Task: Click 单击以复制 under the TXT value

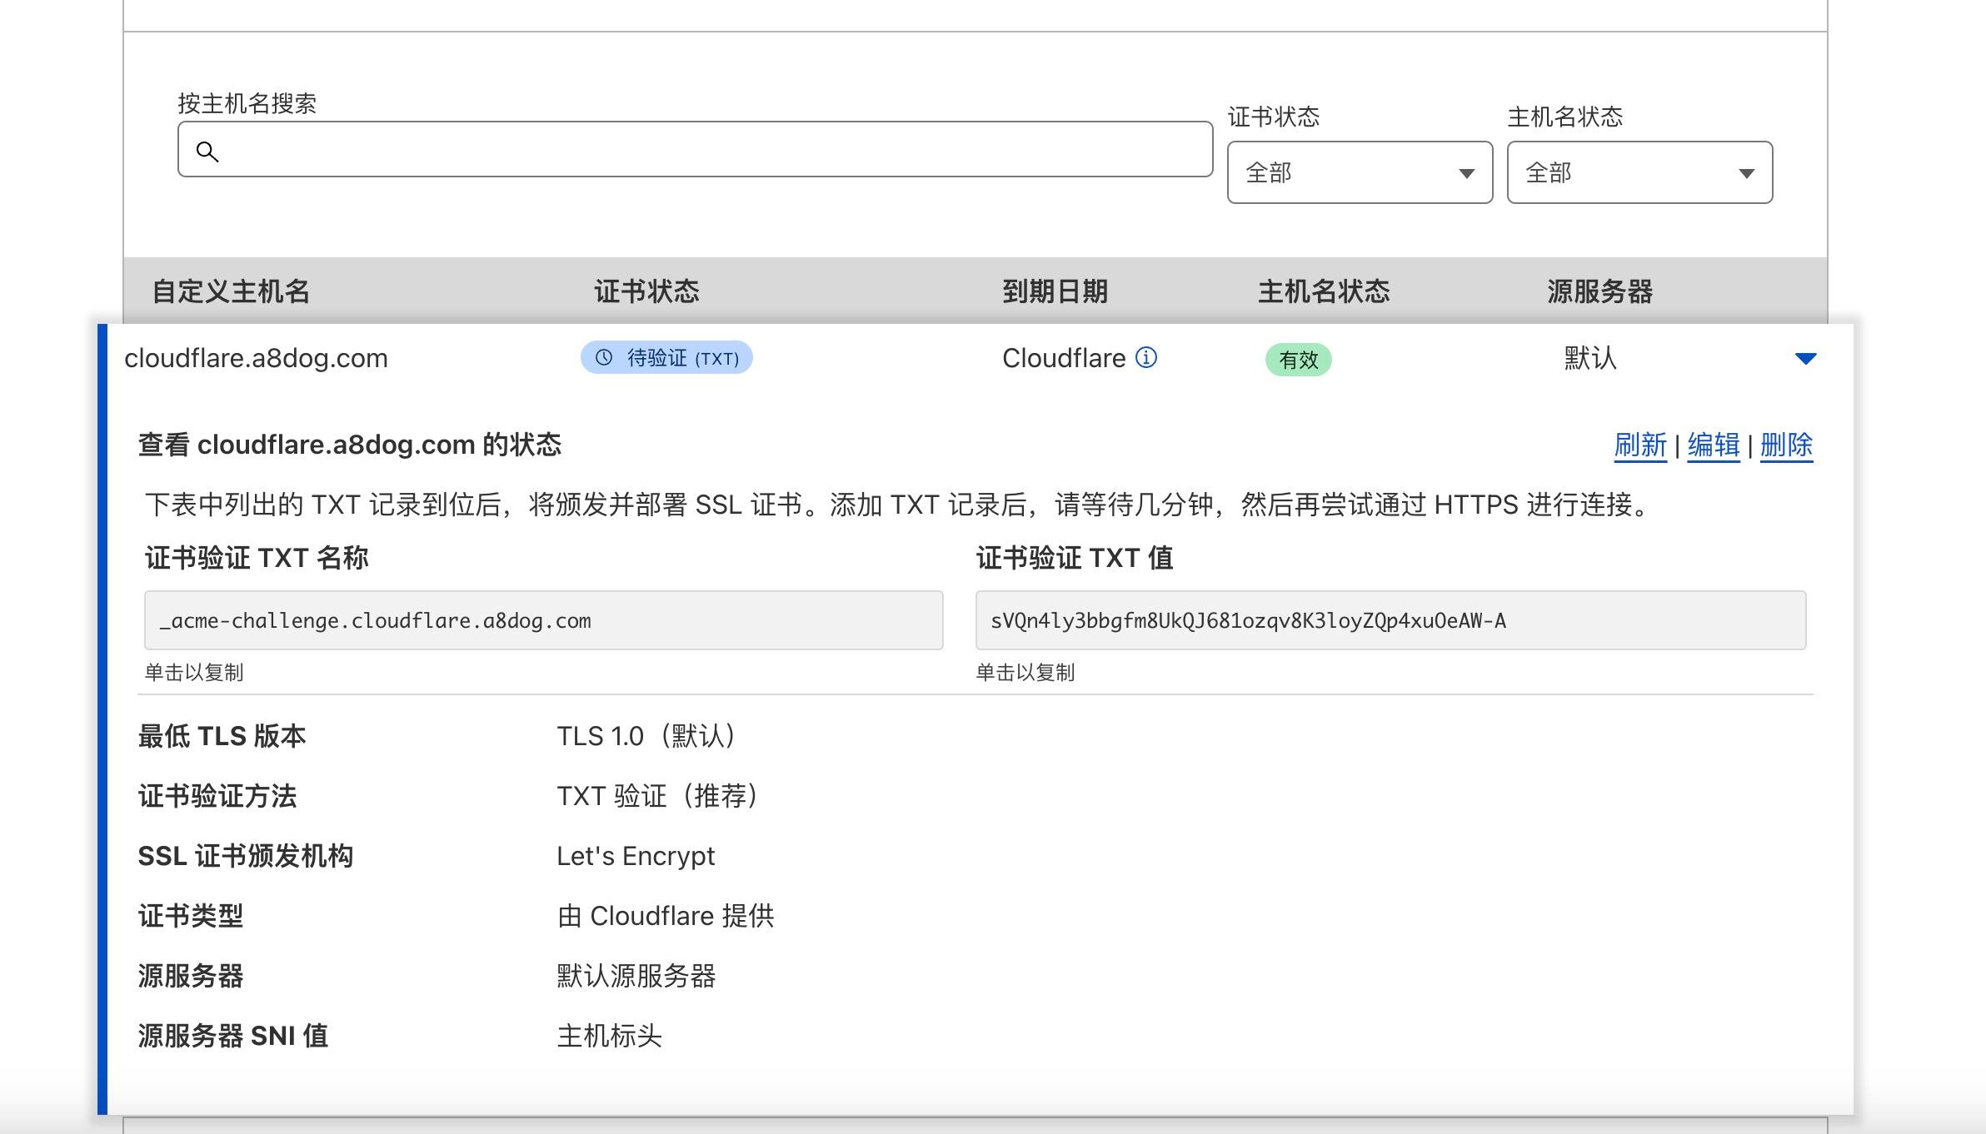Action: point(1025,672)
